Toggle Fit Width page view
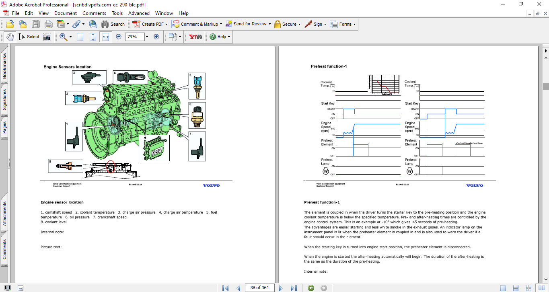The width and height of the screenshot is (549, 292). pos(106,37)
